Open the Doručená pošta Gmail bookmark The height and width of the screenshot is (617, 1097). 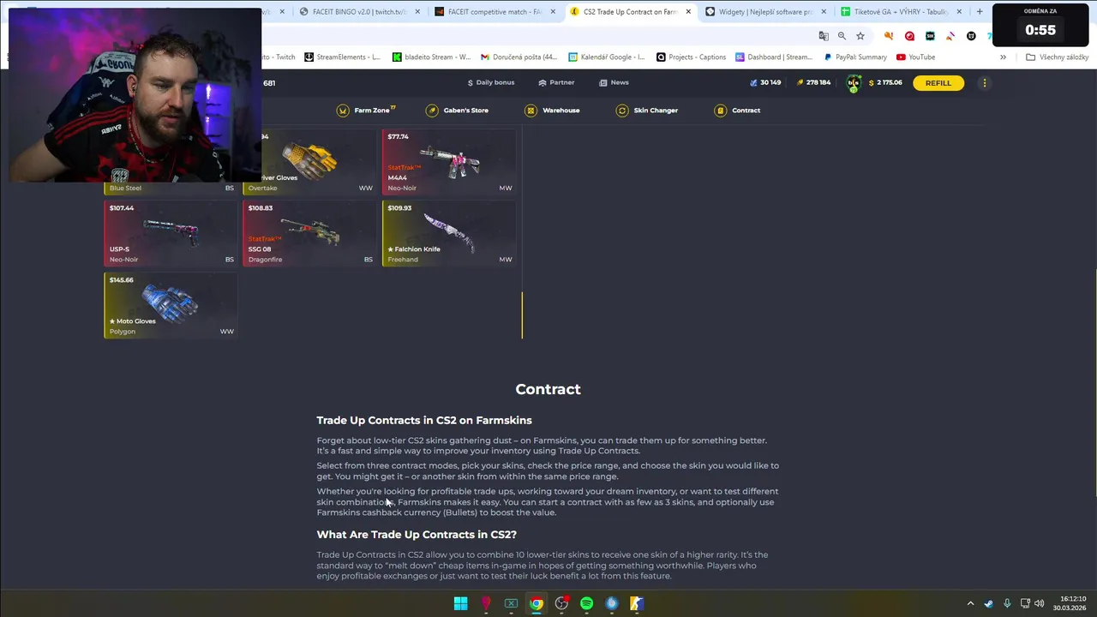pos(519,57)
